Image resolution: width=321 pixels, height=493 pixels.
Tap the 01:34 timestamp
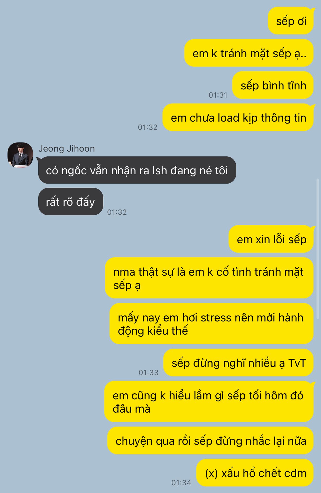click(181, 483)
